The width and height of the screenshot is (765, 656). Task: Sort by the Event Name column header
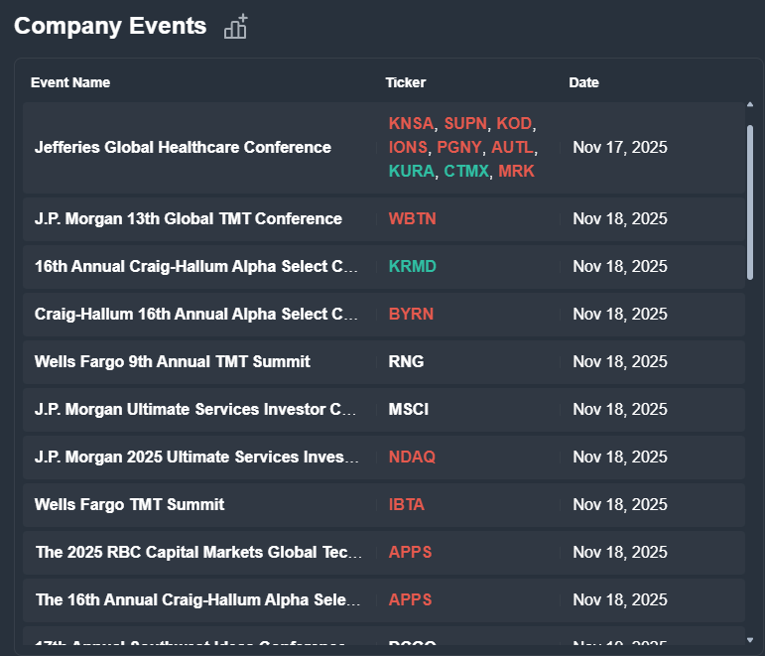point(70,82)
